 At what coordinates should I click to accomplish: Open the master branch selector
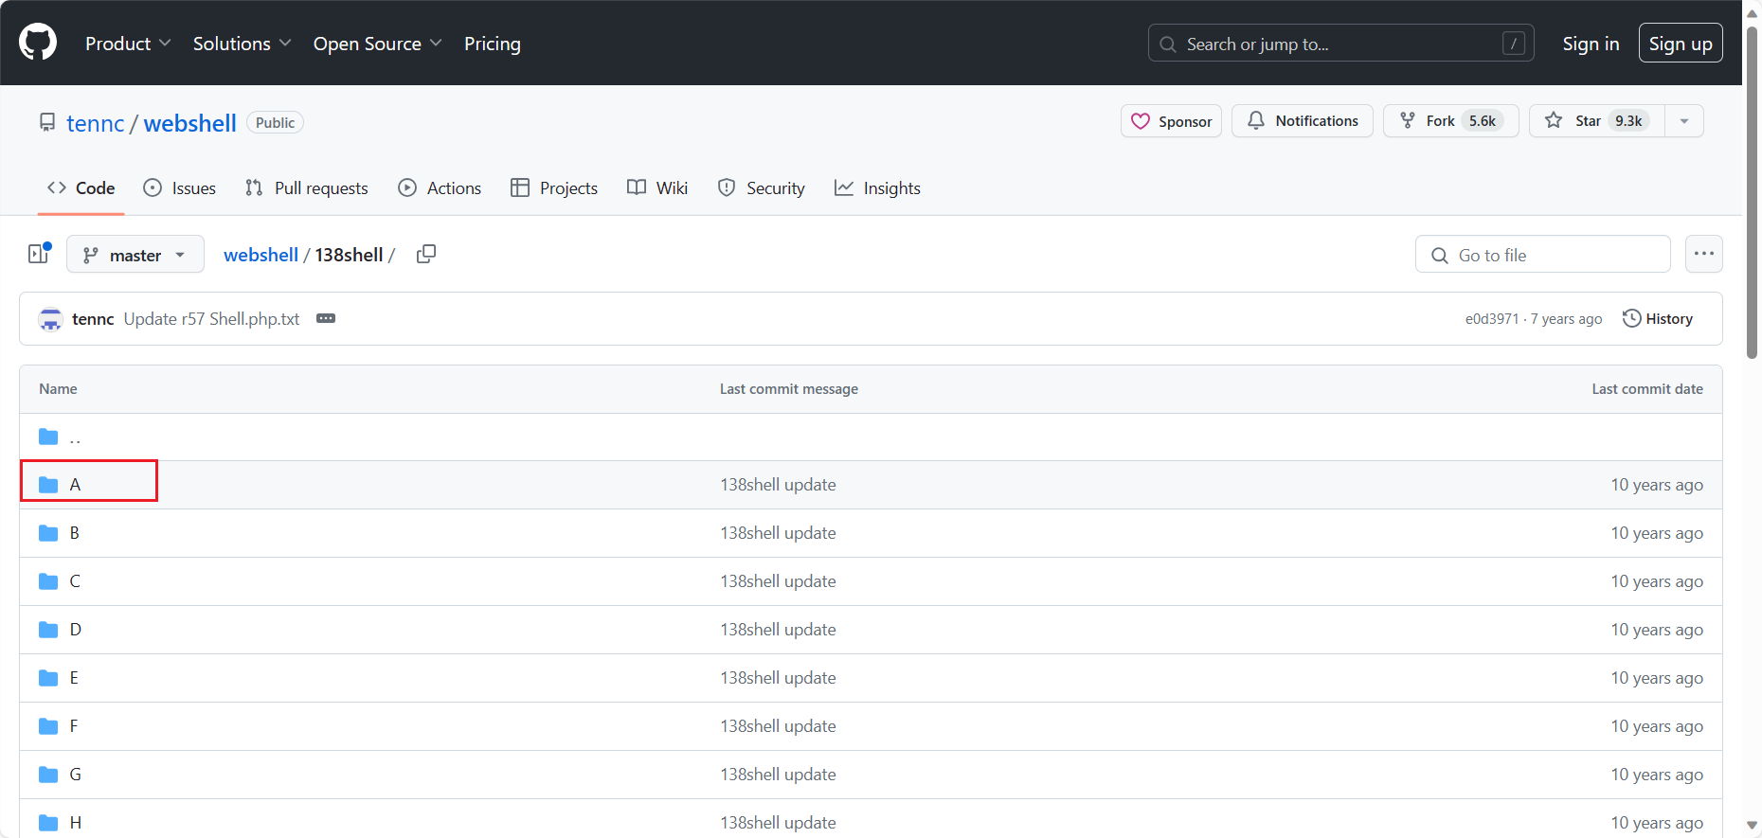coord(135,254)
